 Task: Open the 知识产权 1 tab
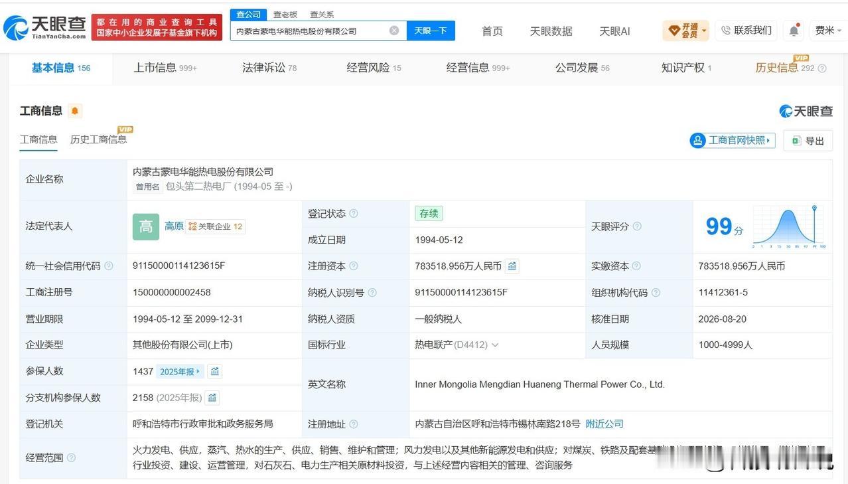[x=686, y=68]
